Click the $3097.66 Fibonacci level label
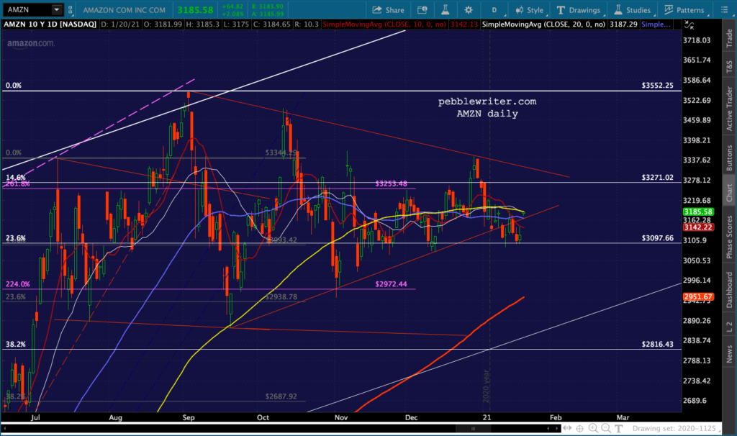 [657, 237]
